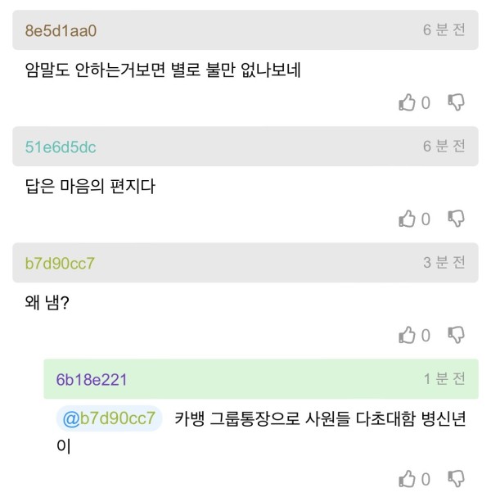
Task: Downvote the comment by 51e6d5dc
Action: coord(456,219)
